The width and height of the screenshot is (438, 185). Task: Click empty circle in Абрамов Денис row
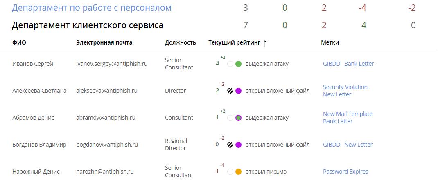tap(230, 118)
